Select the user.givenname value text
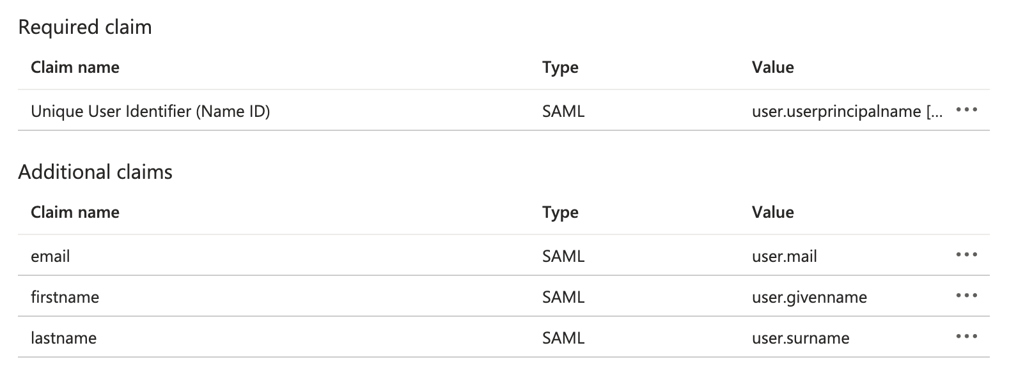 click(x=809, y=296)
